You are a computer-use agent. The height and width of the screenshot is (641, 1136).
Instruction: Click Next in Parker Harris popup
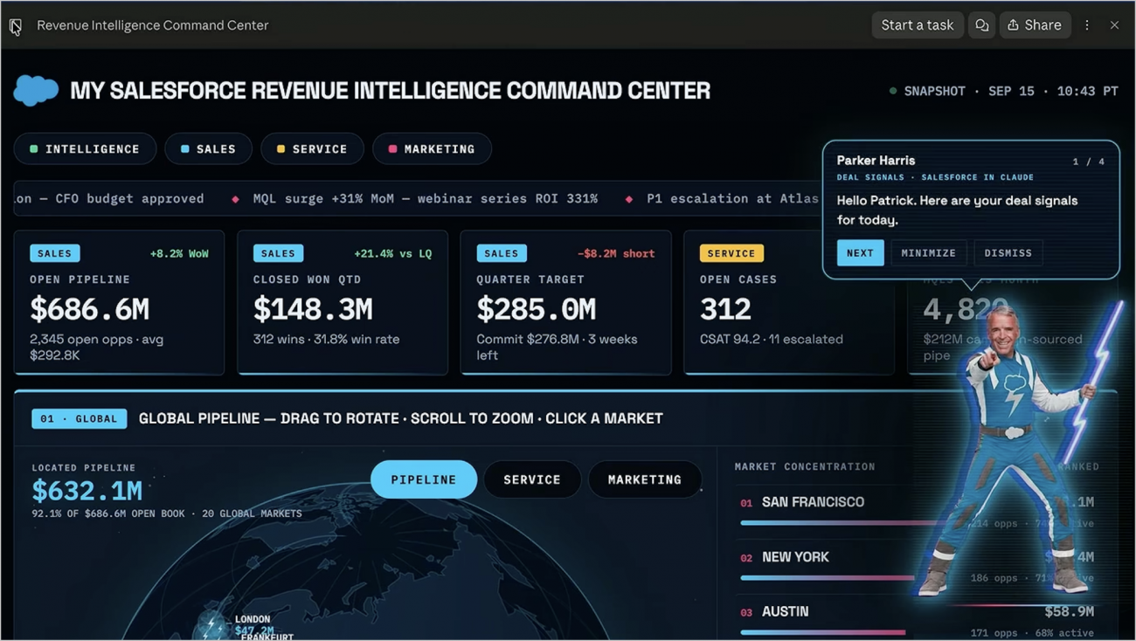(860, 253)
